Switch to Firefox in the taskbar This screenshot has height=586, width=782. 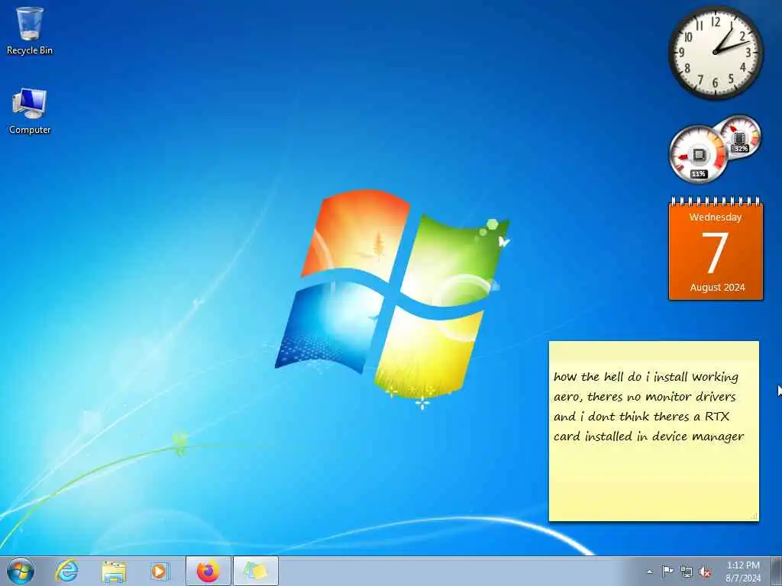tap(208, 571)
